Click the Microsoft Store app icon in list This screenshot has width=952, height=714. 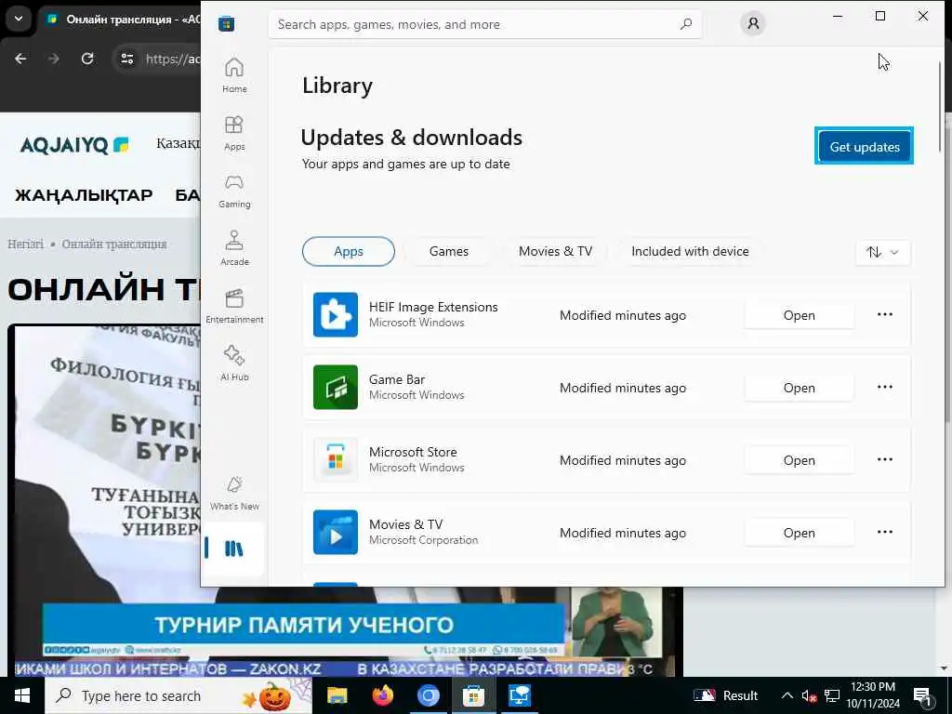(x=335, y=459)
